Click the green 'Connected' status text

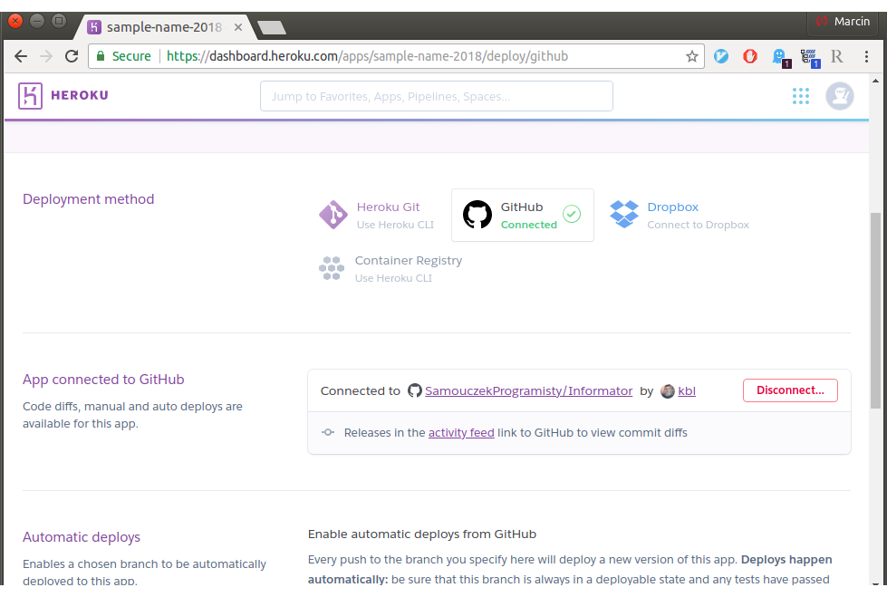coord(528,225)
